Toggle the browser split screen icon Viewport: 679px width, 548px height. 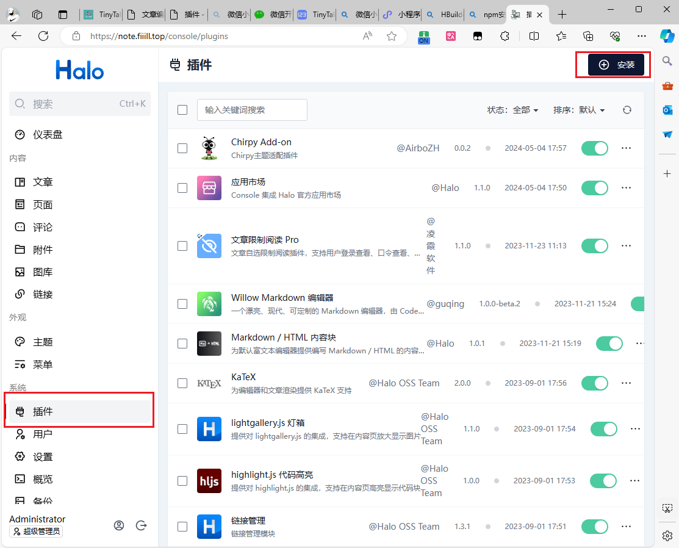[534, 36]
